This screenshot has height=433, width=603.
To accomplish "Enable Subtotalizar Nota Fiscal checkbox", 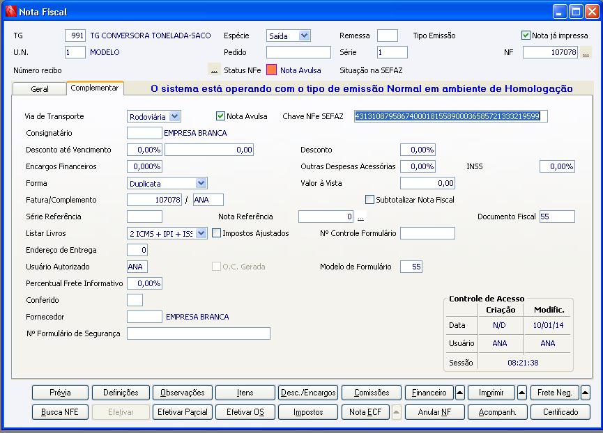I will tap(369, 200).
